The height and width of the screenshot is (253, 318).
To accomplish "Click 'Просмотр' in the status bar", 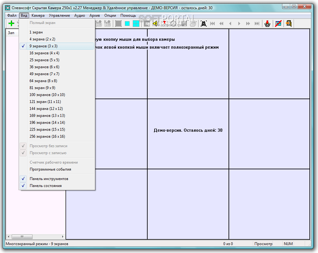I will click(263, 244).
